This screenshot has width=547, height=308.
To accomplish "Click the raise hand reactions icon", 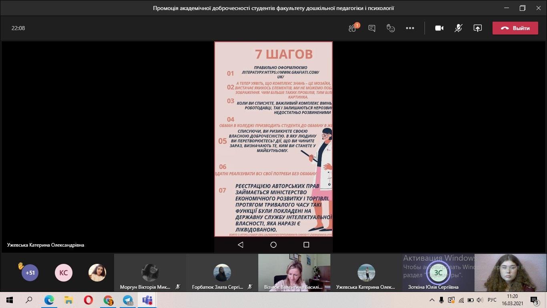I will [x=390, y=28].
